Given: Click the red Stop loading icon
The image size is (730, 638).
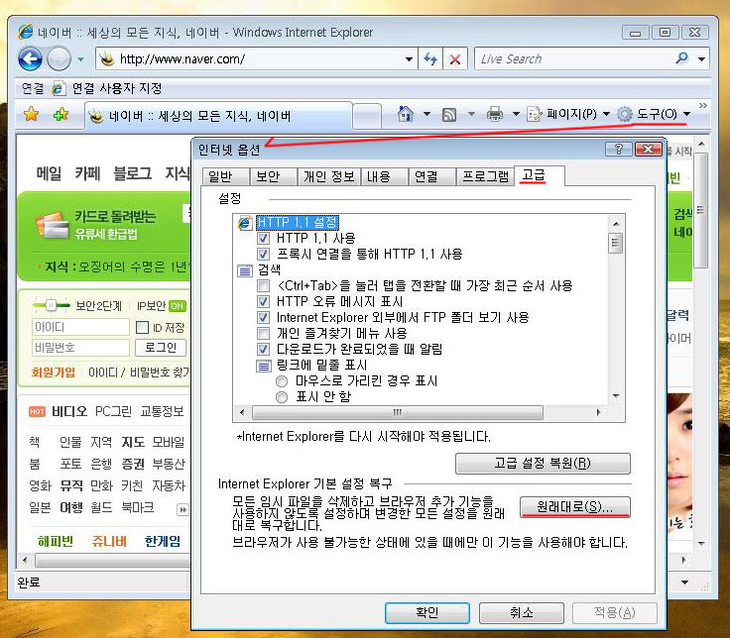Looking at the screenshot, I should (x=455, y=59).
